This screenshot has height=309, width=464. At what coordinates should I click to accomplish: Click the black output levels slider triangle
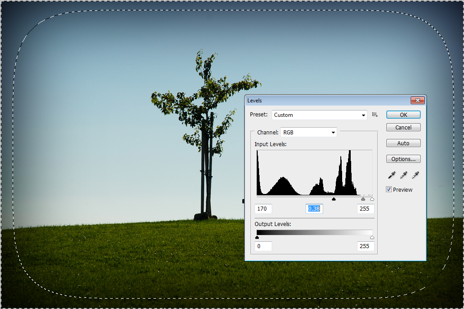click(x=257, y=237)
